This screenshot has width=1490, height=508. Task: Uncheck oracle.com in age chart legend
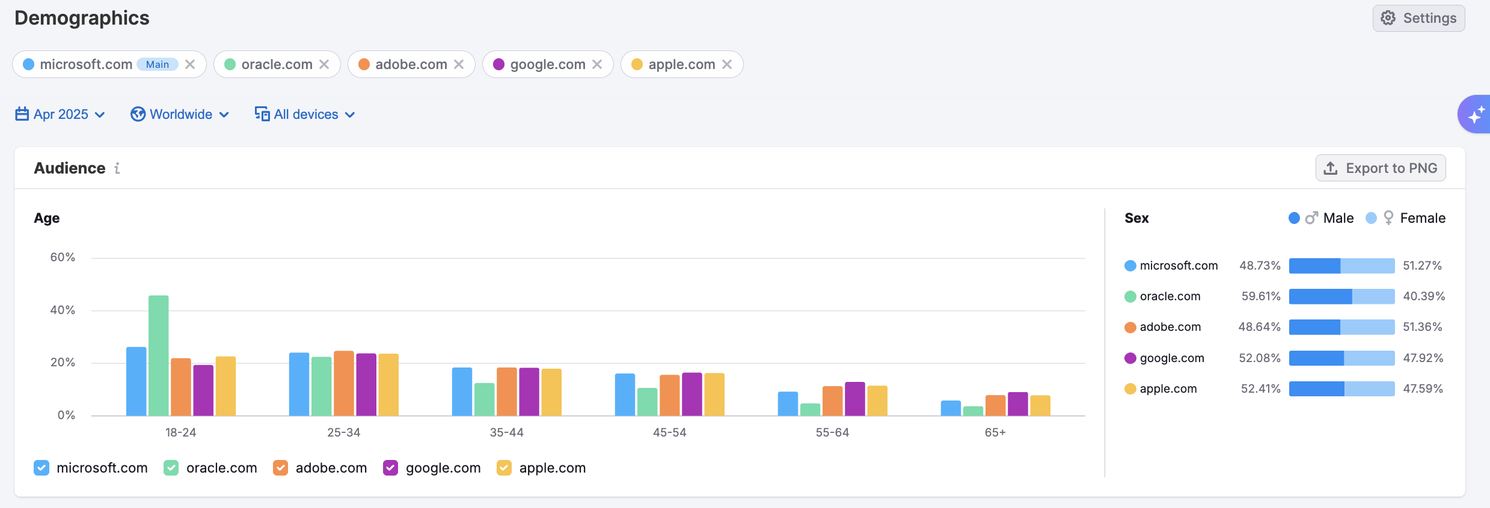point(171,468)
